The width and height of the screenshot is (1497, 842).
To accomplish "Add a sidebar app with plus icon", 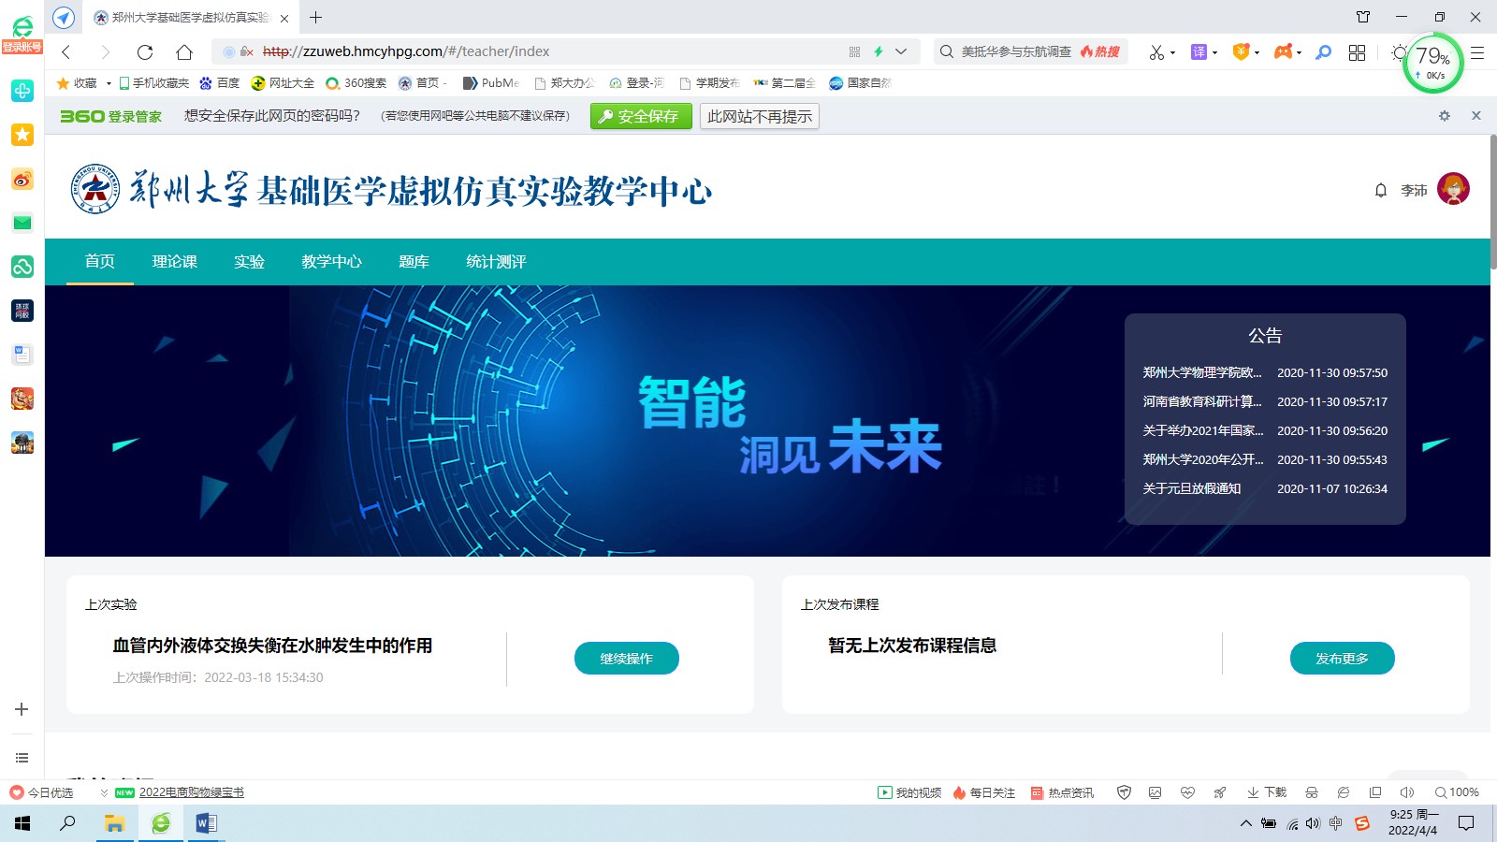I will click(22, 709).
